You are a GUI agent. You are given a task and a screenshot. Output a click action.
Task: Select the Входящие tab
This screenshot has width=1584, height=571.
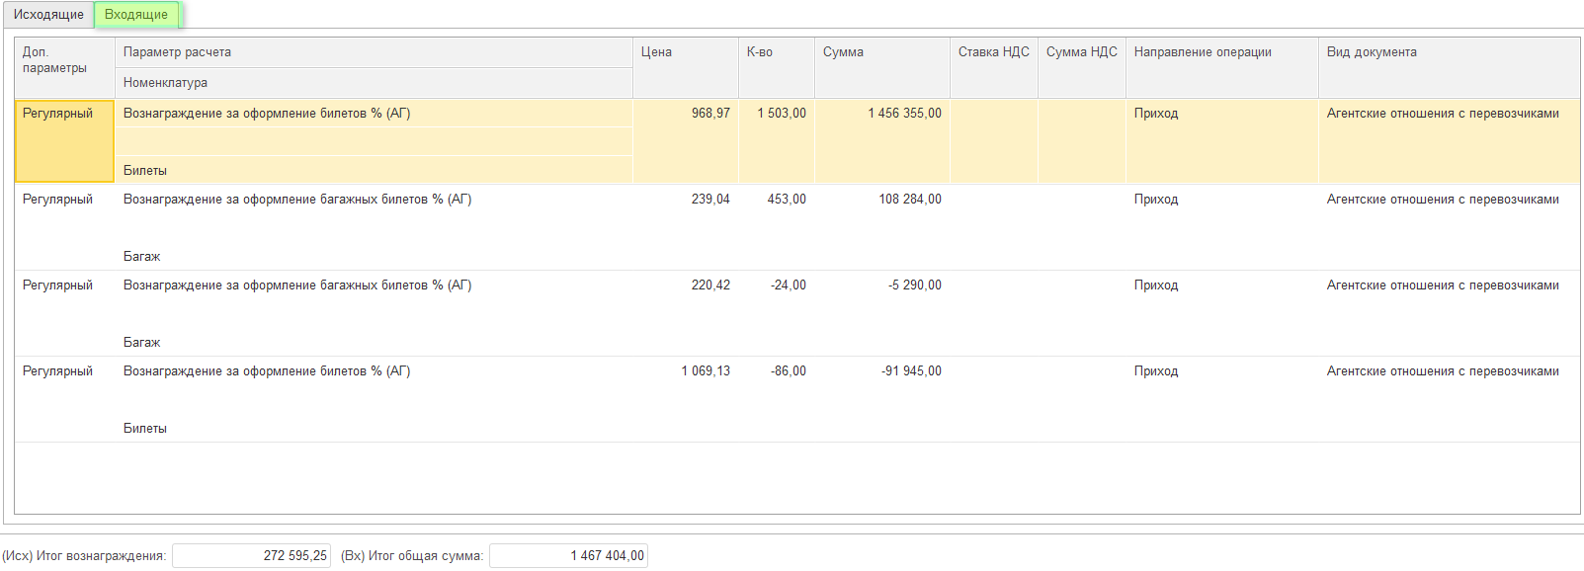coord(136,15)
